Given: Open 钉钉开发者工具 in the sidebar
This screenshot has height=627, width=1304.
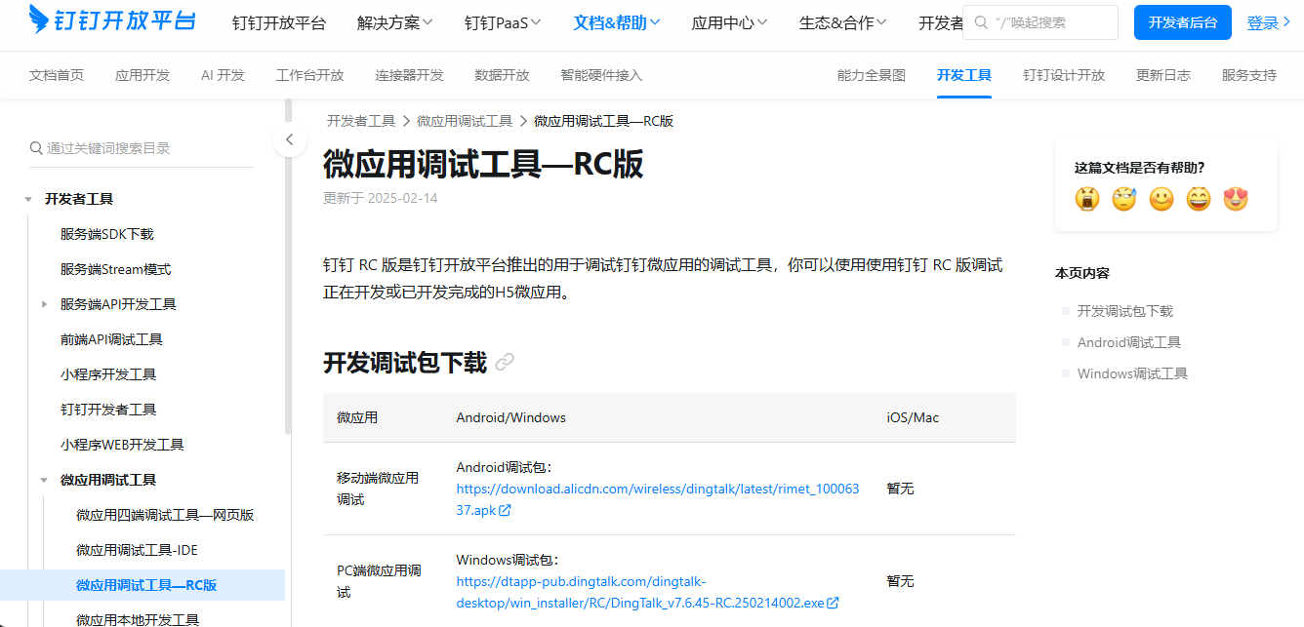Looking at the screenshot, I should [108, 410].
